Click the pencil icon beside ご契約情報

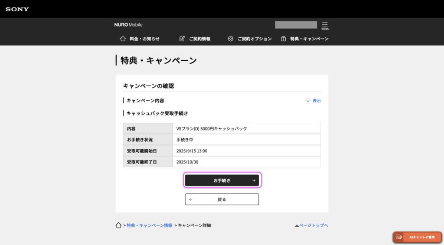[182, 39]
